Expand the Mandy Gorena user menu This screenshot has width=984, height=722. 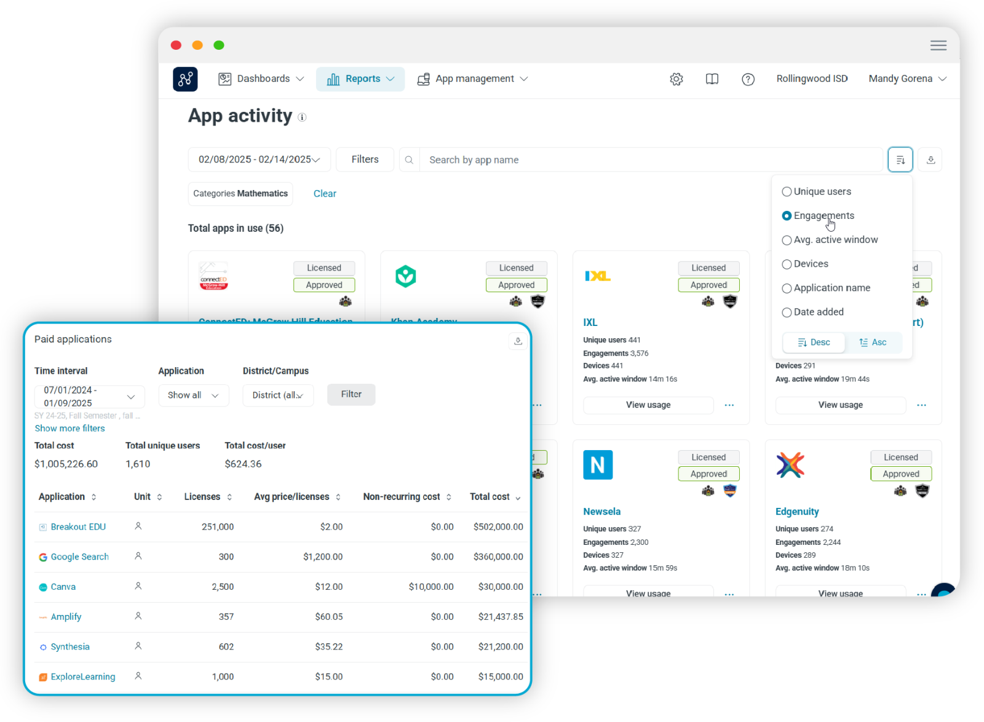pos(907,79)
